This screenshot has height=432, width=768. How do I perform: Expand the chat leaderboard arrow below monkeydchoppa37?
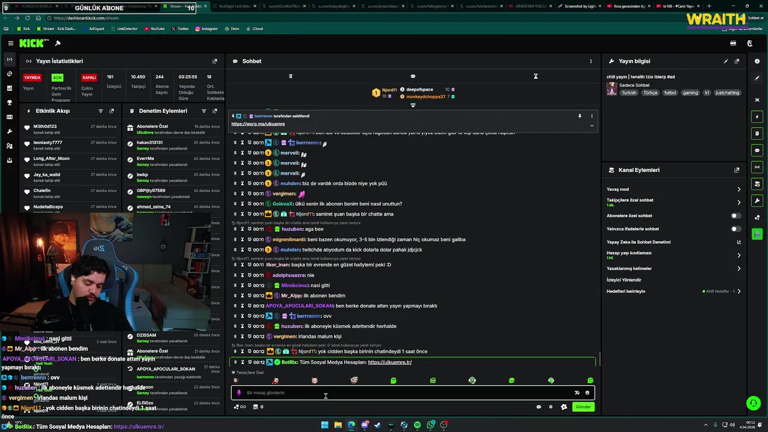(413, 105)
